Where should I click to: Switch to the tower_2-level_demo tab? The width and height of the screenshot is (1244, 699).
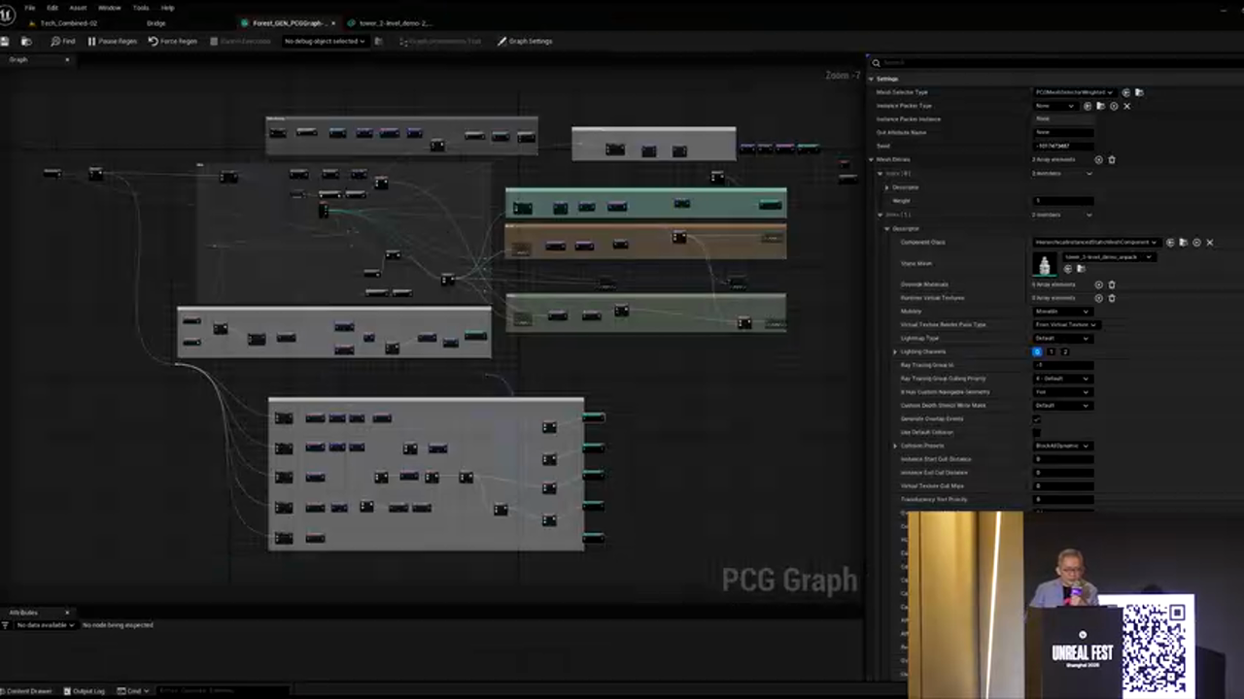coord(394,22)
